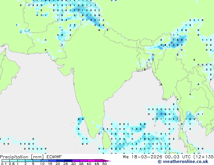The width and height of the screenshot is (214, 165).
Task: Click the 10–15 mm legend color swatch
Action: [45, 161]
